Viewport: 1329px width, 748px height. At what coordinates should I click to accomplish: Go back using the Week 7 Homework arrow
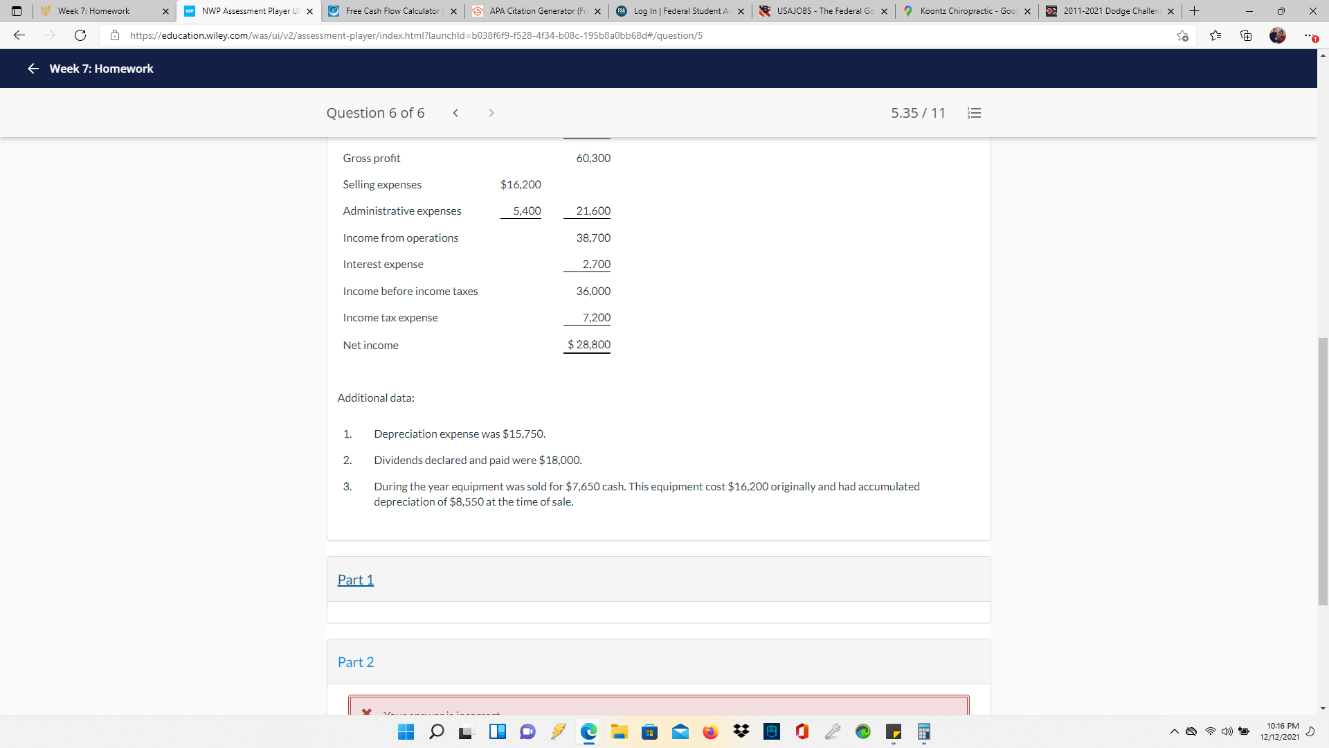(33, 69)
